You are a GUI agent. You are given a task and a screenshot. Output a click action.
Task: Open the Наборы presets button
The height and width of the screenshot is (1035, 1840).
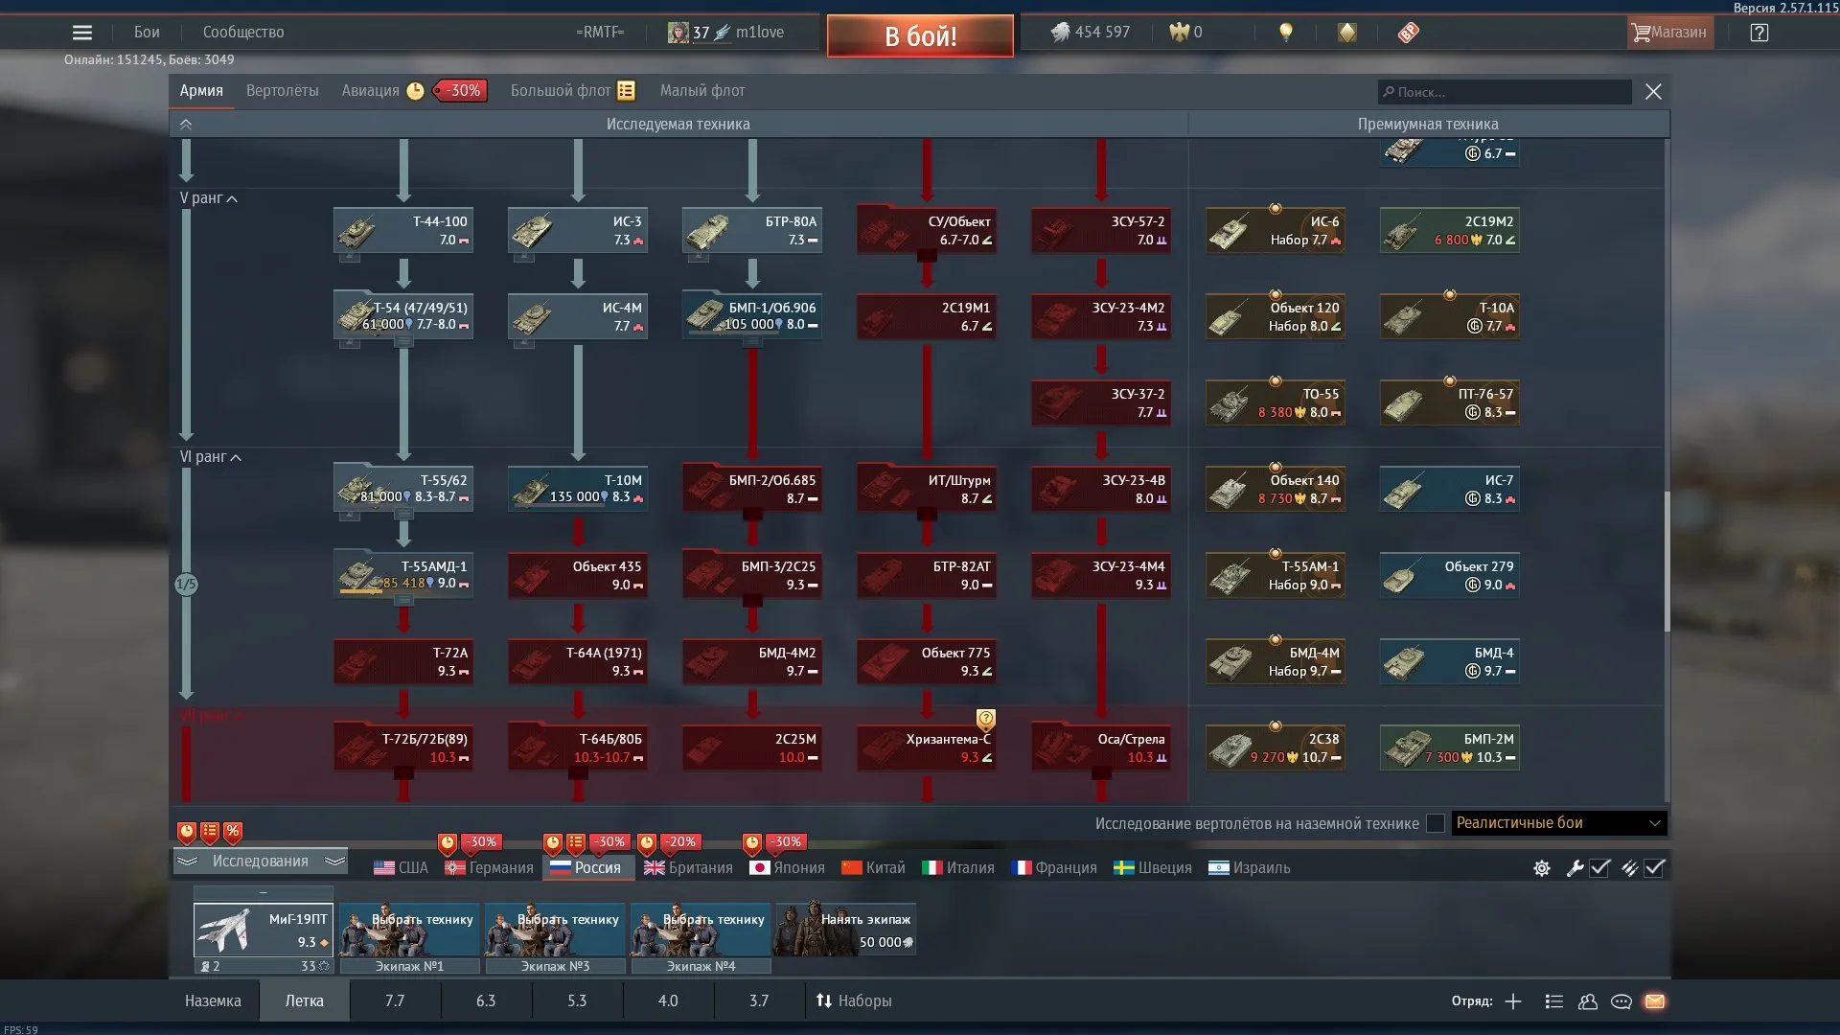[x=854, y=1001]
